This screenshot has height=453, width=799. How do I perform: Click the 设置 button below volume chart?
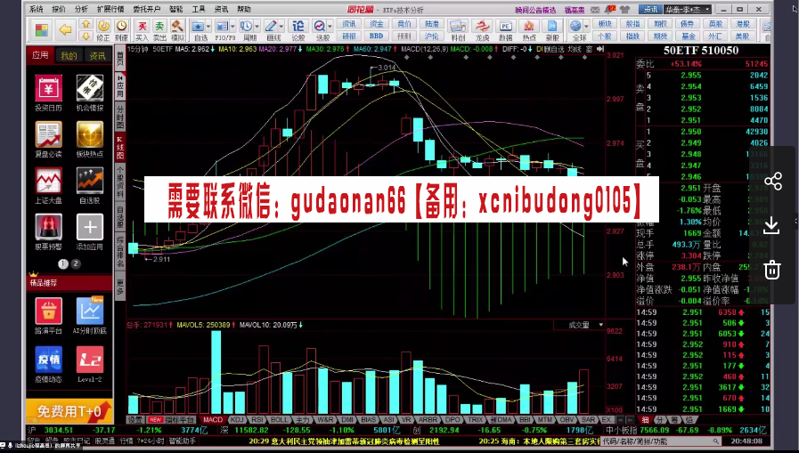pyautogui.click(x=135, y=420)
